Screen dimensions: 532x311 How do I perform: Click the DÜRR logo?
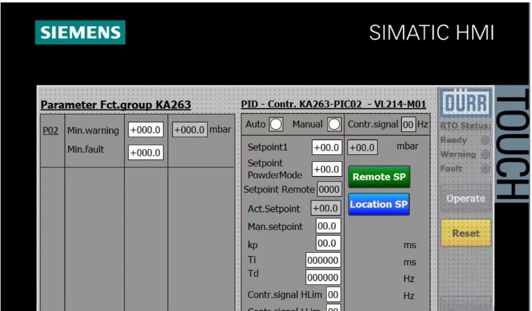[466, 102]
